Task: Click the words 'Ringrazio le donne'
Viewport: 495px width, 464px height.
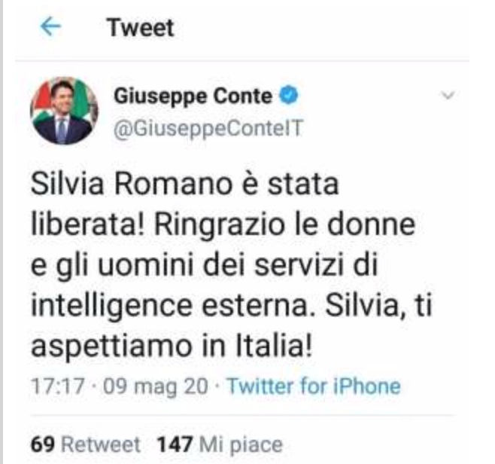Action: tap(284, 224)
